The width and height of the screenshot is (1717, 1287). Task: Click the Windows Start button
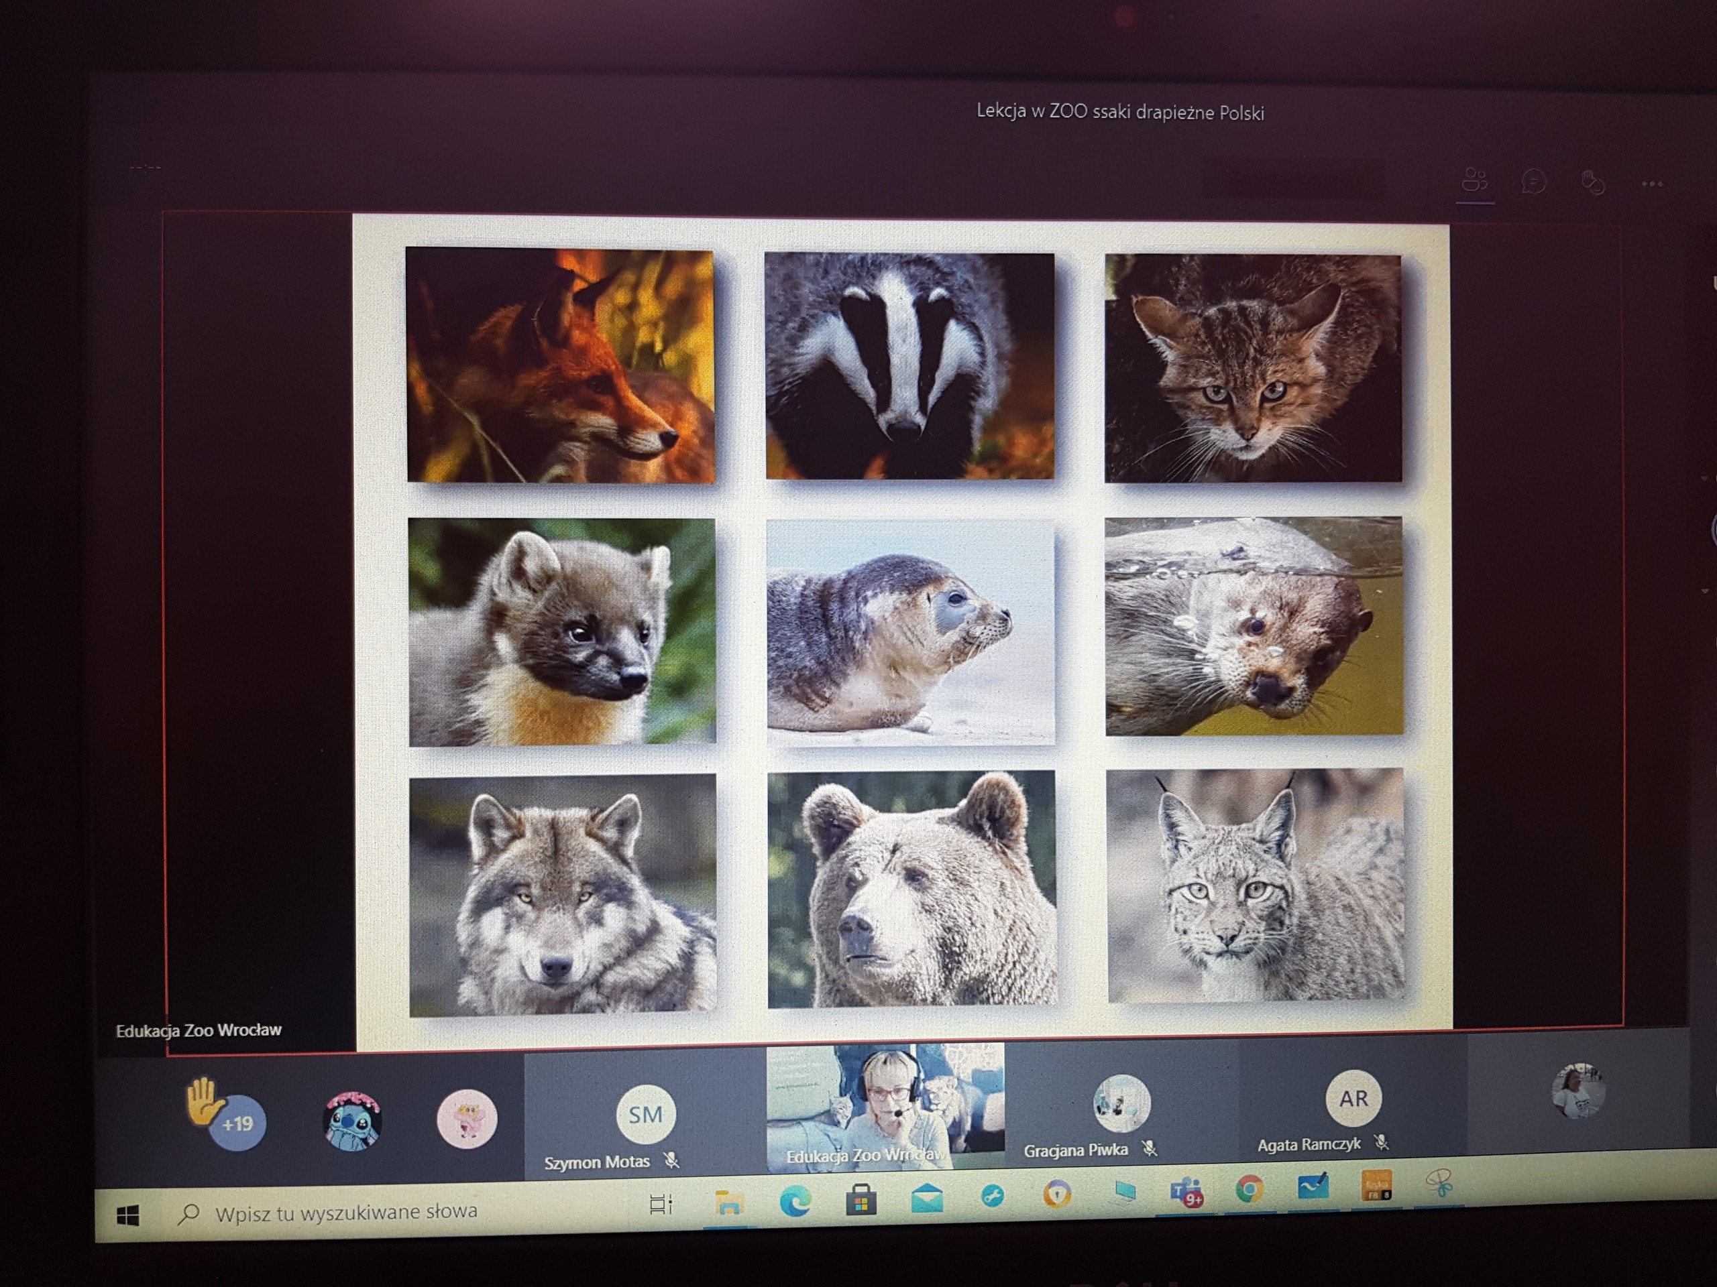click(128, 1215)
